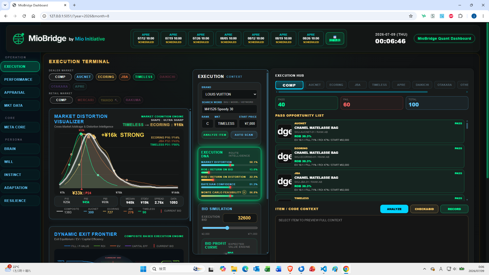The width and height of the screenshot is (489, 275).
Task: Open the new tab plus icon
Action: coord(74,5)
